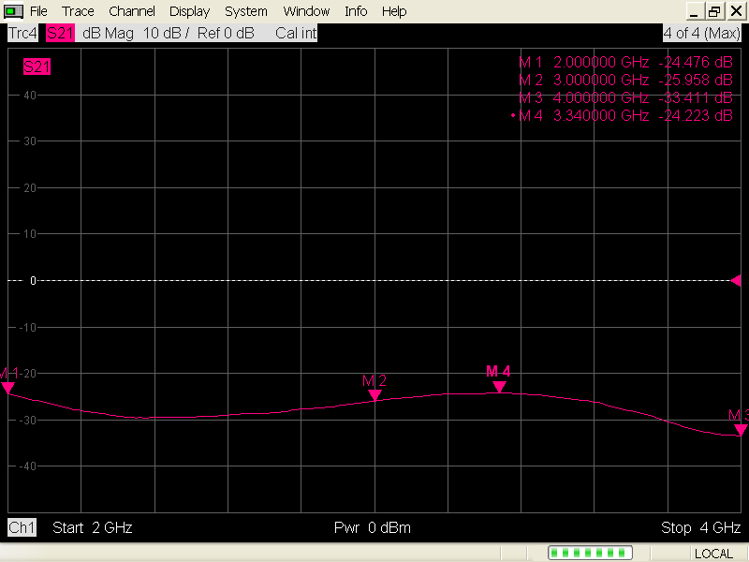Open the Help menu
This screenshot has height=562, width=749.
[394, 11]
